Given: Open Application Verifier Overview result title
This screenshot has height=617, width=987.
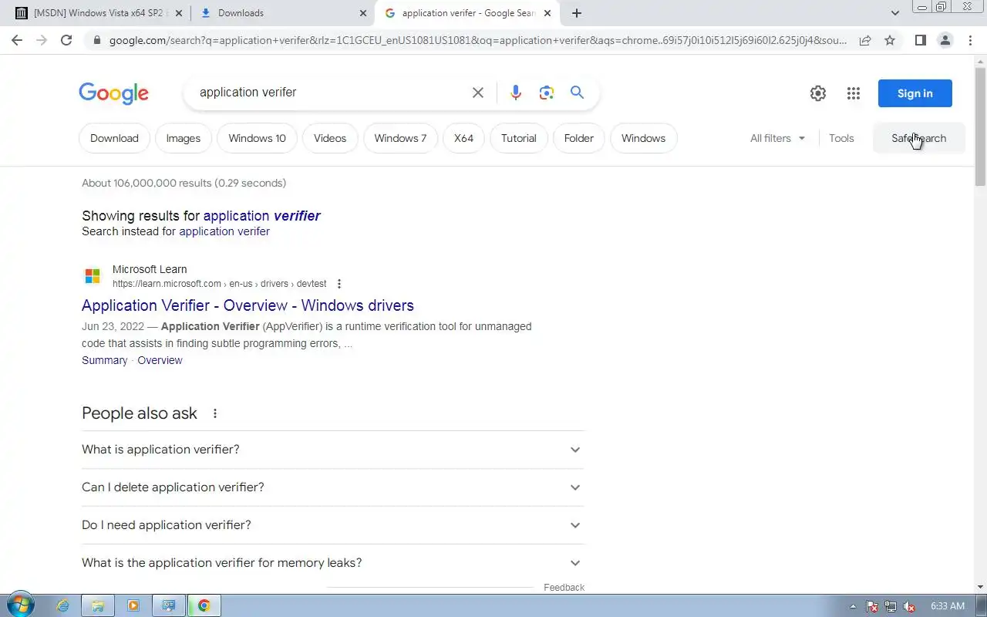Looking at the screenshot, I should (x=248, y=305).
